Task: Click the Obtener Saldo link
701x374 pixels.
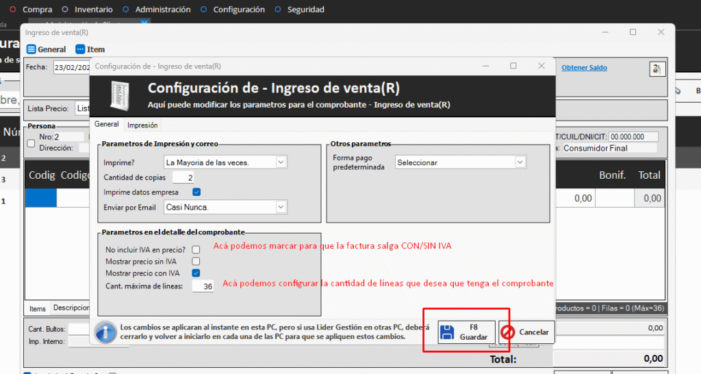Action: tap(584, 68)
